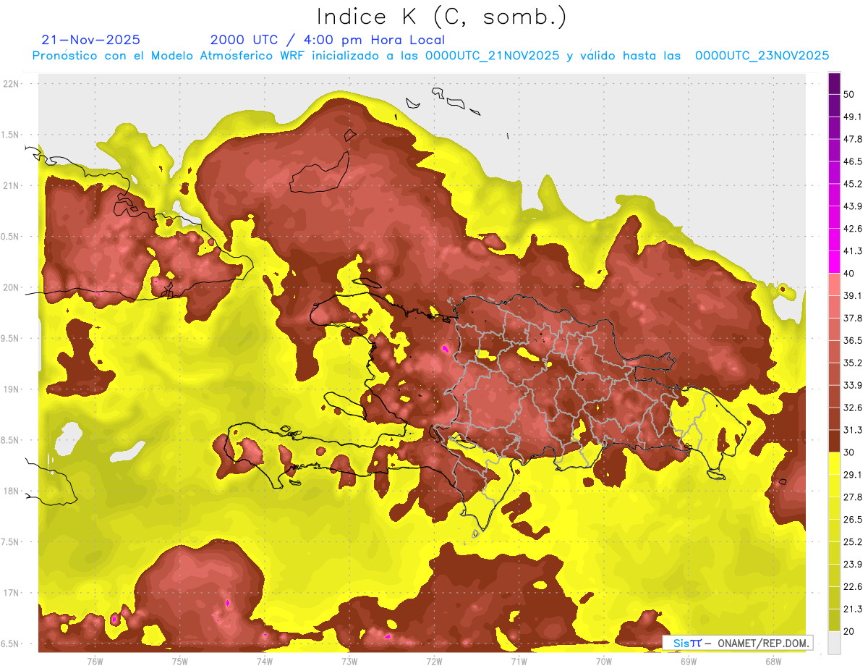
Task: Click the colorbar value "29.1"
Action: click(853, 475)
